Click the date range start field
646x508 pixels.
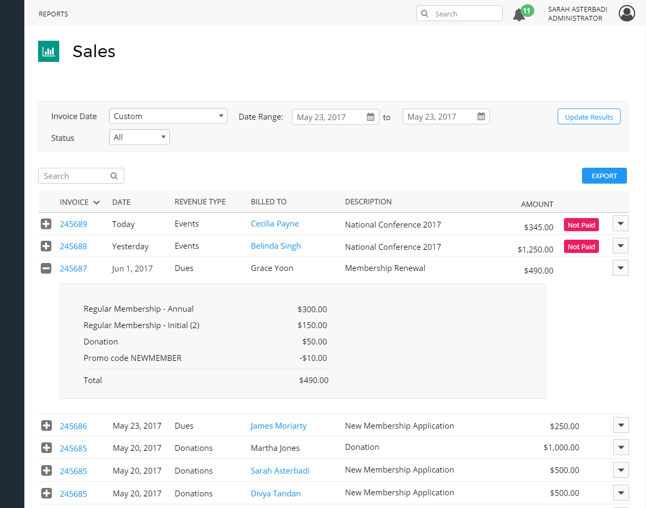[x=335, y=117]
